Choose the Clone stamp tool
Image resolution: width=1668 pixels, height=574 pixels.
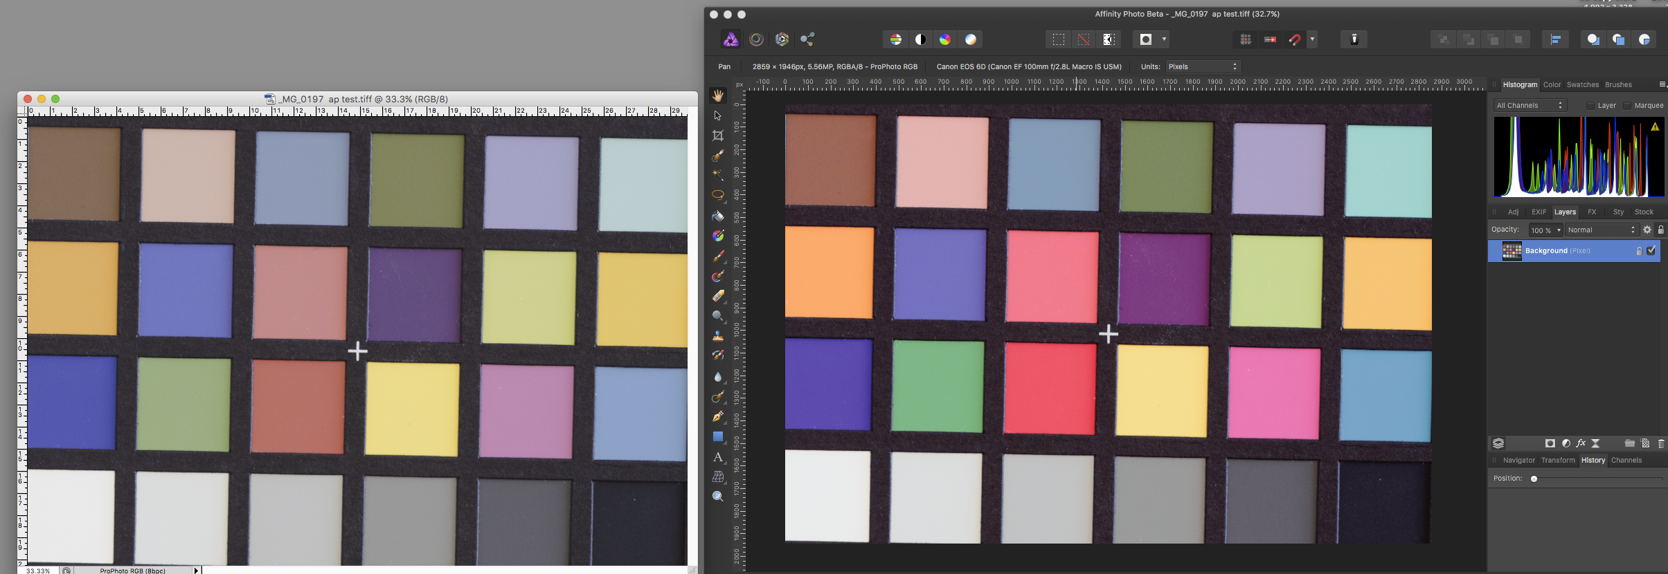tap(718, 336)
